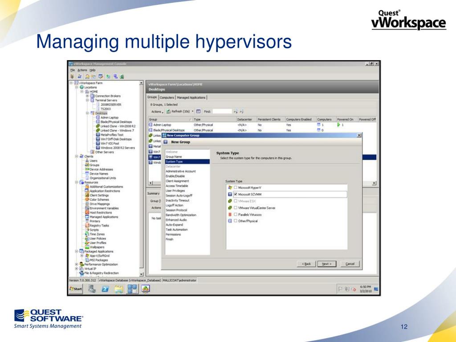Select the 2008RDSERVER terminal server
This screenshot has height=342, width=456.
pos(111,104)
